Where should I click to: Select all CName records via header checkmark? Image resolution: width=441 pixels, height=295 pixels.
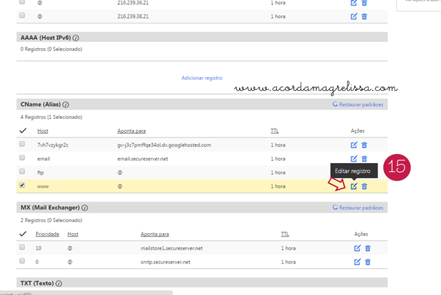tap(23, 131)
